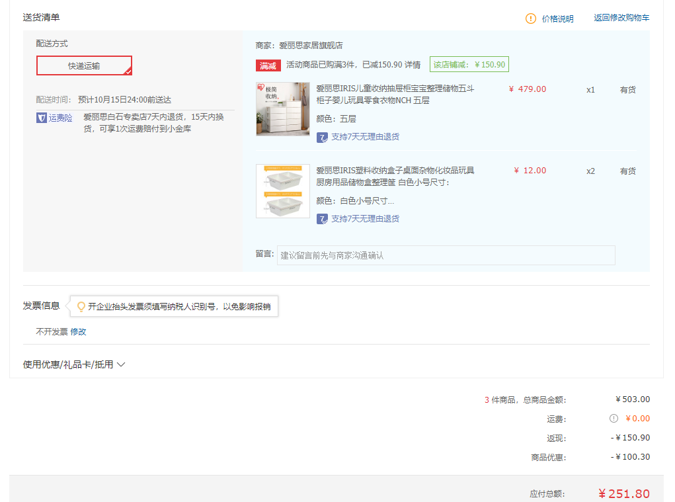Select the 快递运输 delivery option
Screen dimensions: 675x502
pos(85,65)
